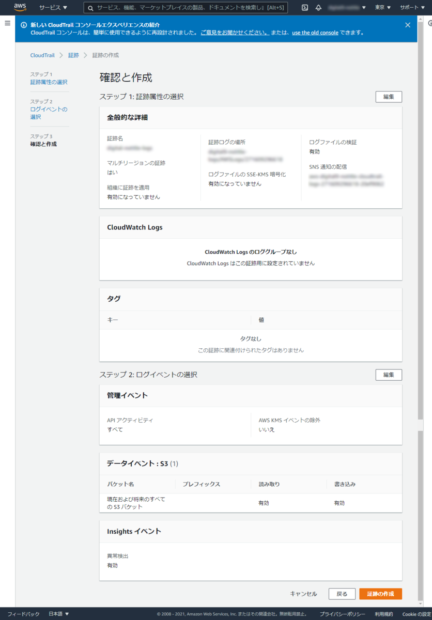The width and height of the screenshot is (432, 620).
Task: Click 現在および将来のすべての S3 バケット cell
Action: 136,503
